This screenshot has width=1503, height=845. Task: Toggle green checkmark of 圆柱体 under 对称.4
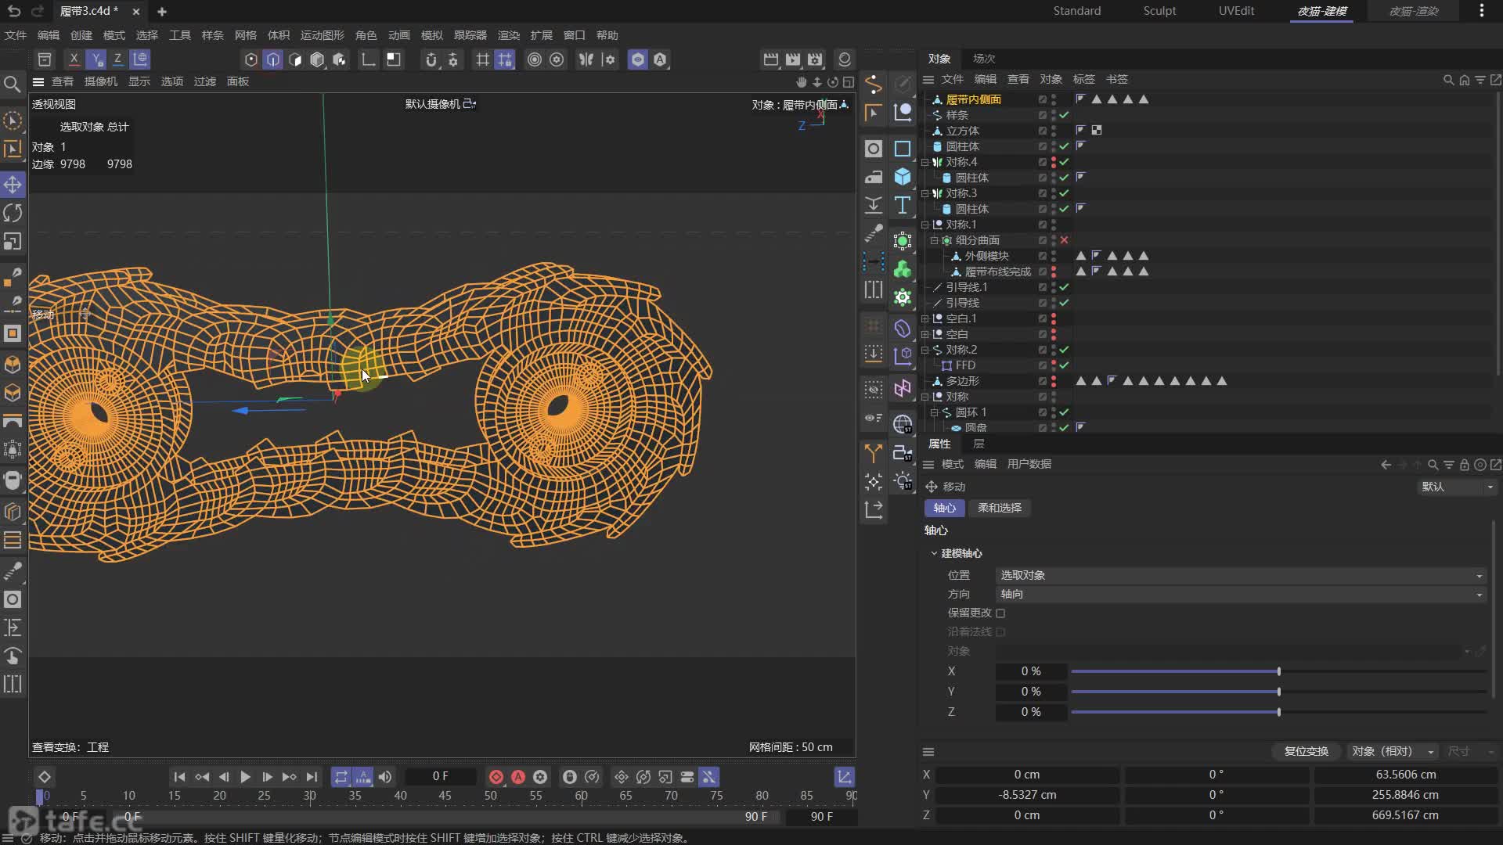[1064, 178]
